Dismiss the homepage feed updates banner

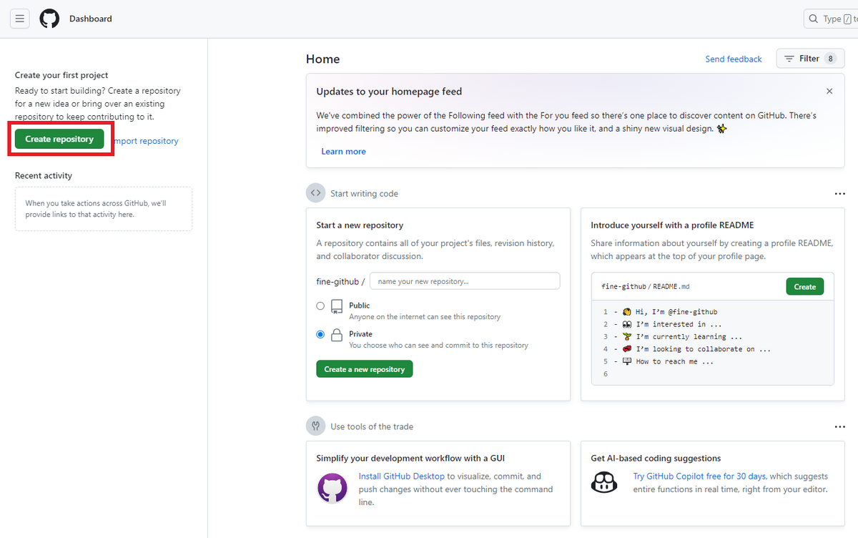coord(829,92)
